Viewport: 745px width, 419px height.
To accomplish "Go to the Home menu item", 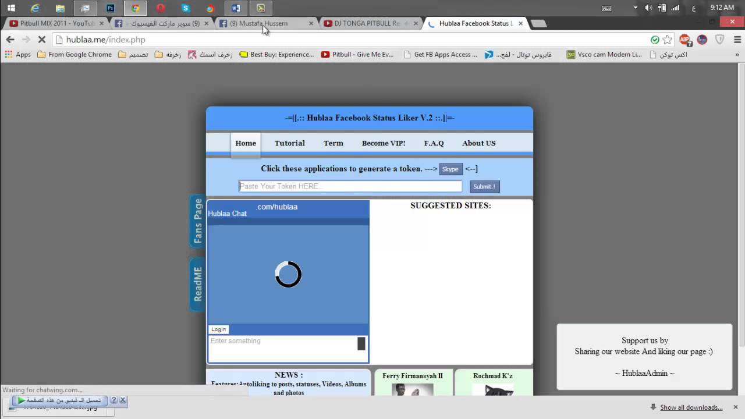I will pos(246,143).
